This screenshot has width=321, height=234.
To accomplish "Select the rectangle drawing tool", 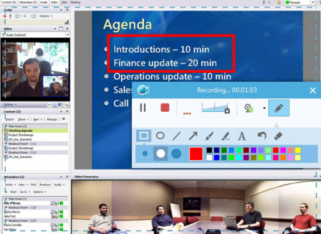I will point(144,136).
